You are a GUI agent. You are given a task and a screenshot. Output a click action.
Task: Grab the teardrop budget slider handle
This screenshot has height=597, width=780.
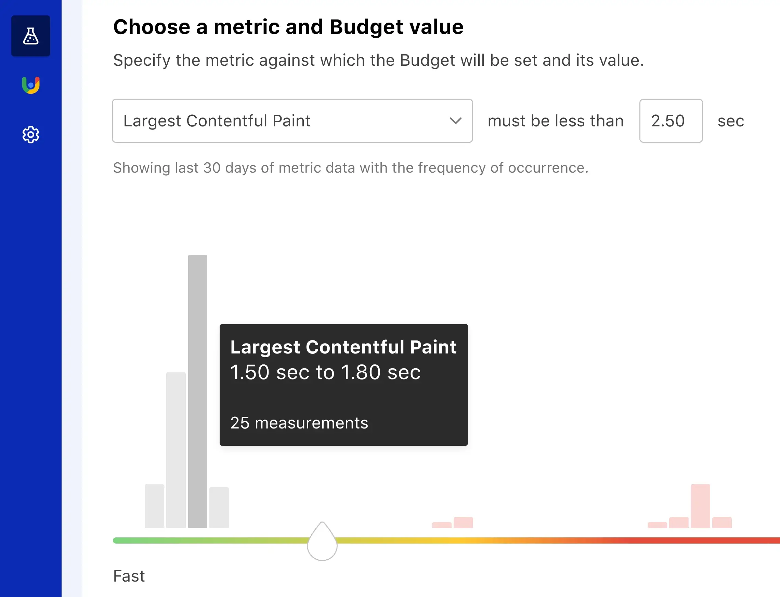[322, 543]
